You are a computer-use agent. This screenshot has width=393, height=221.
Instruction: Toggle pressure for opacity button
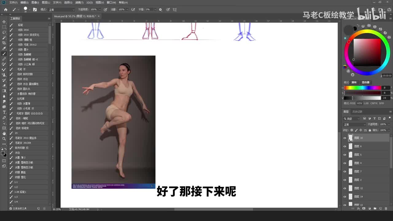tap(106, 10)
